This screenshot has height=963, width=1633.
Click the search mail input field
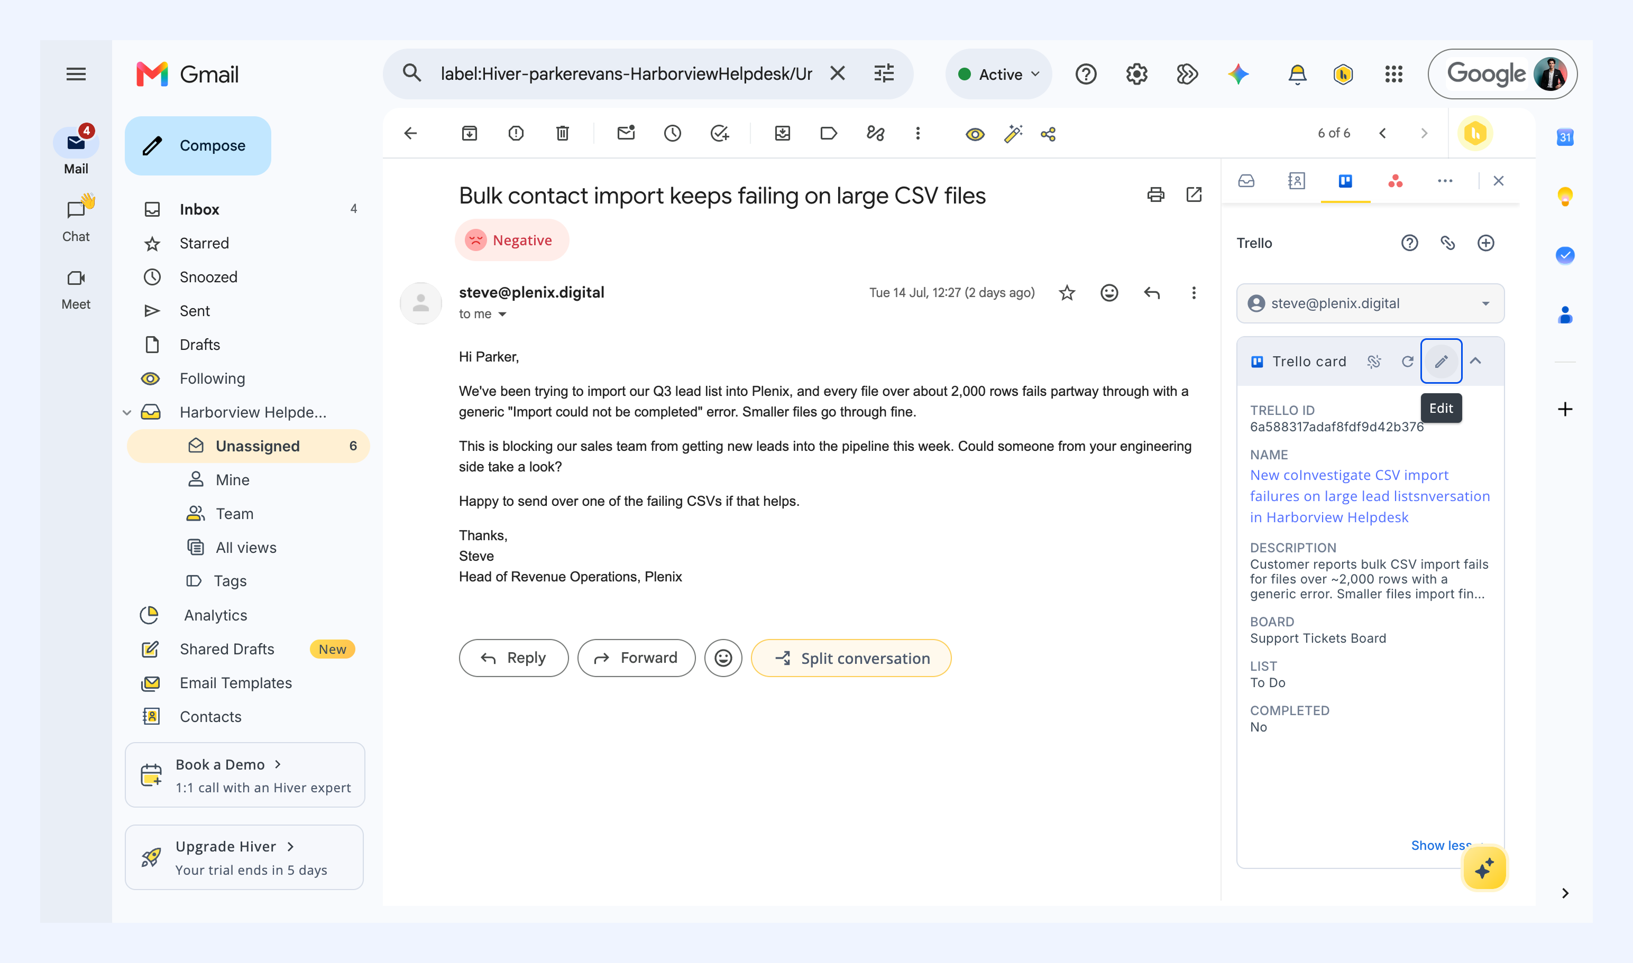click(626, 74)
